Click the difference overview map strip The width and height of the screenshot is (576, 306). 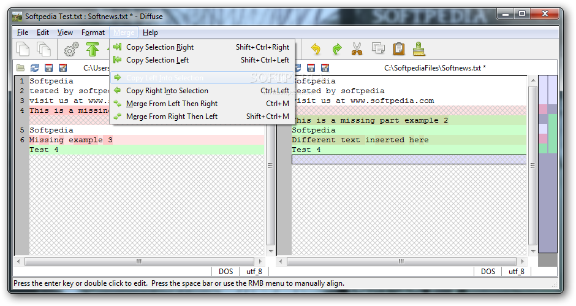(547, 164)
